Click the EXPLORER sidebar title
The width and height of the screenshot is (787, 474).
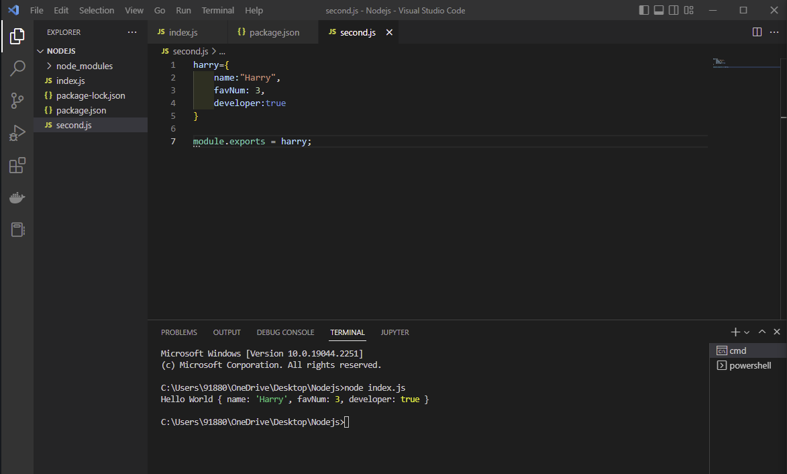coord(64,32)
